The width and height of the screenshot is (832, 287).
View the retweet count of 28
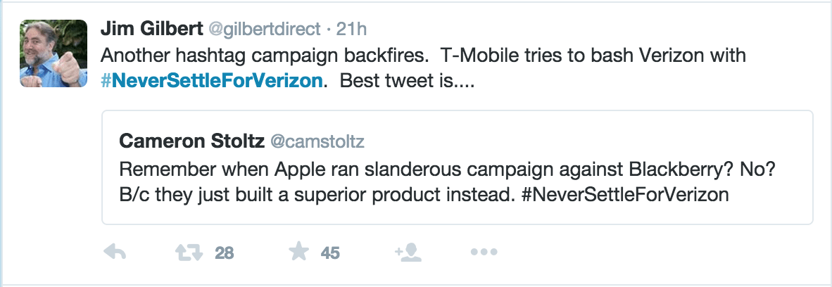[x=224, y=253]
